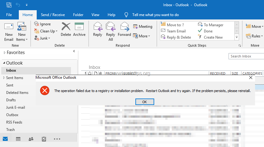This screenshot has width=264, height=147.
Task: Click navigation more options dots
Action: tap(57, 139)
